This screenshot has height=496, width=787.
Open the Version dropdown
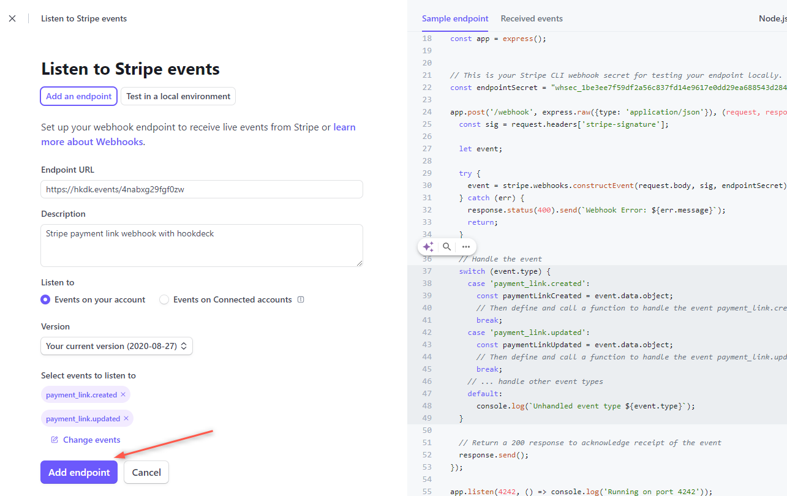[116, 346]
